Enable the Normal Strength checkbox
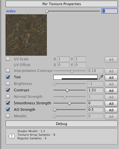 tap(8, 97)
